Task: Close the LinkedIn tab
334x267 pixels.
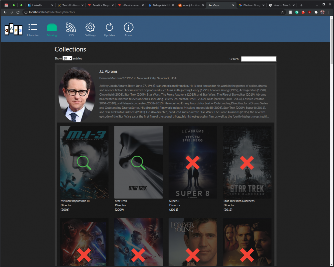Action: [x=52, y=5]
